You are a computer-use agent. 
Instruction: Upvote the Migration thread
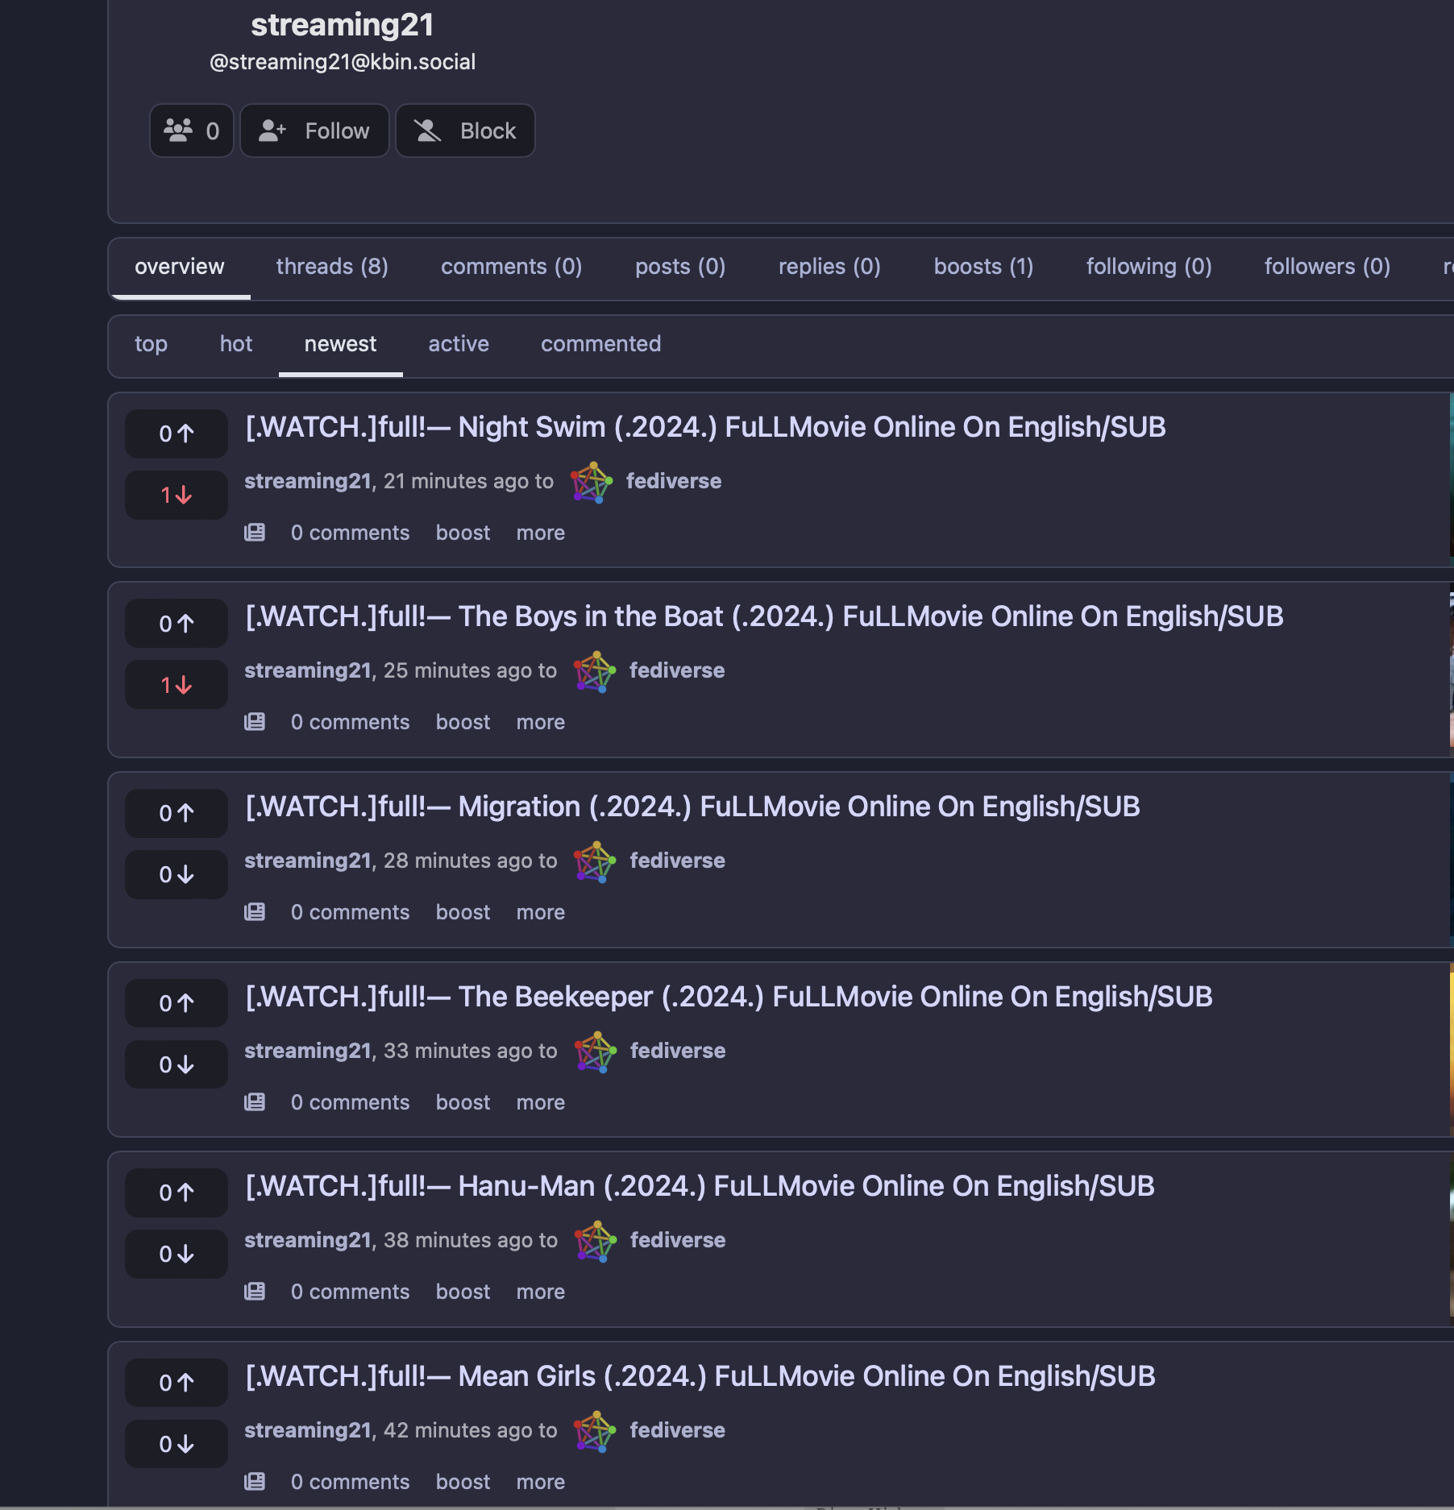coord(177,813)
